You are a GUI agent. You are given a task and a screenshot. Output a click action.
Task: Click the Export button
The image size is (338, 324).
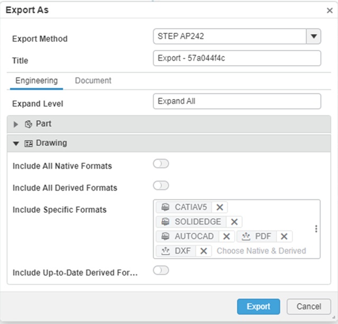259,307
